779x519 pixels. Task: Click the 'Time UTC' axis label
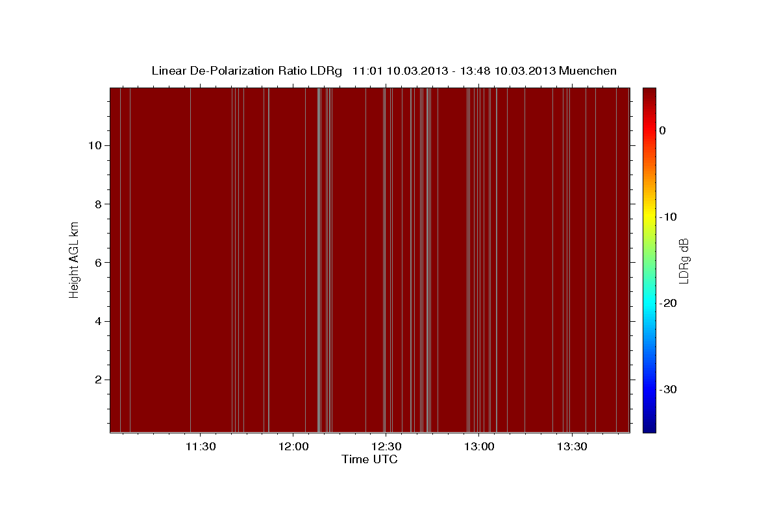[x=369, y=459]
